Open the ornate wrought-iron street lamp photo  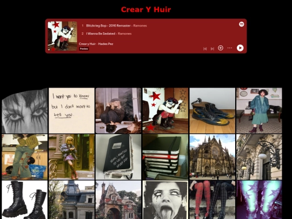[259, 157]
